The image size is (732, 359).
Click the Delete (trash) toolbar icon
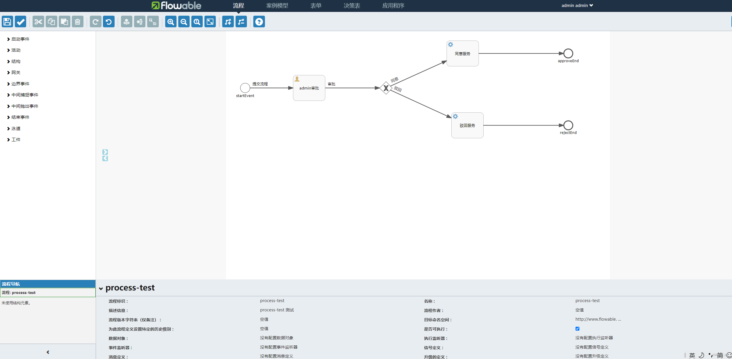[x=77, y=21]
